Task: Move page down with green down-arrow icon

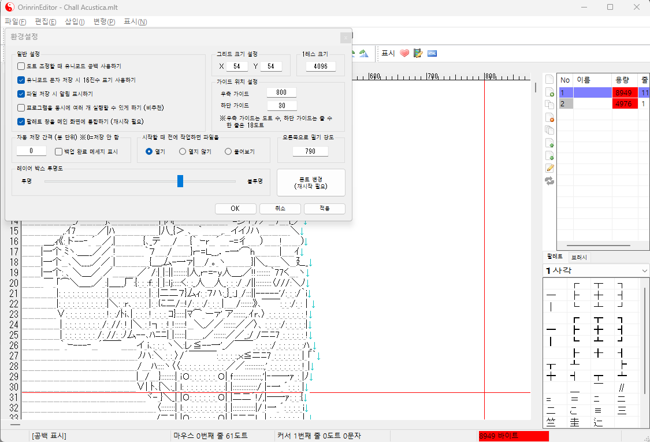Action: (549, 155)
